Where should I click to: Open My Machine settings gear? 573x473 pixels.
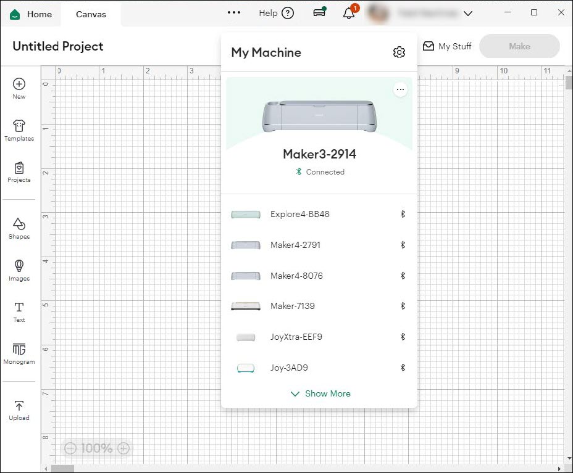click(399, 52)
